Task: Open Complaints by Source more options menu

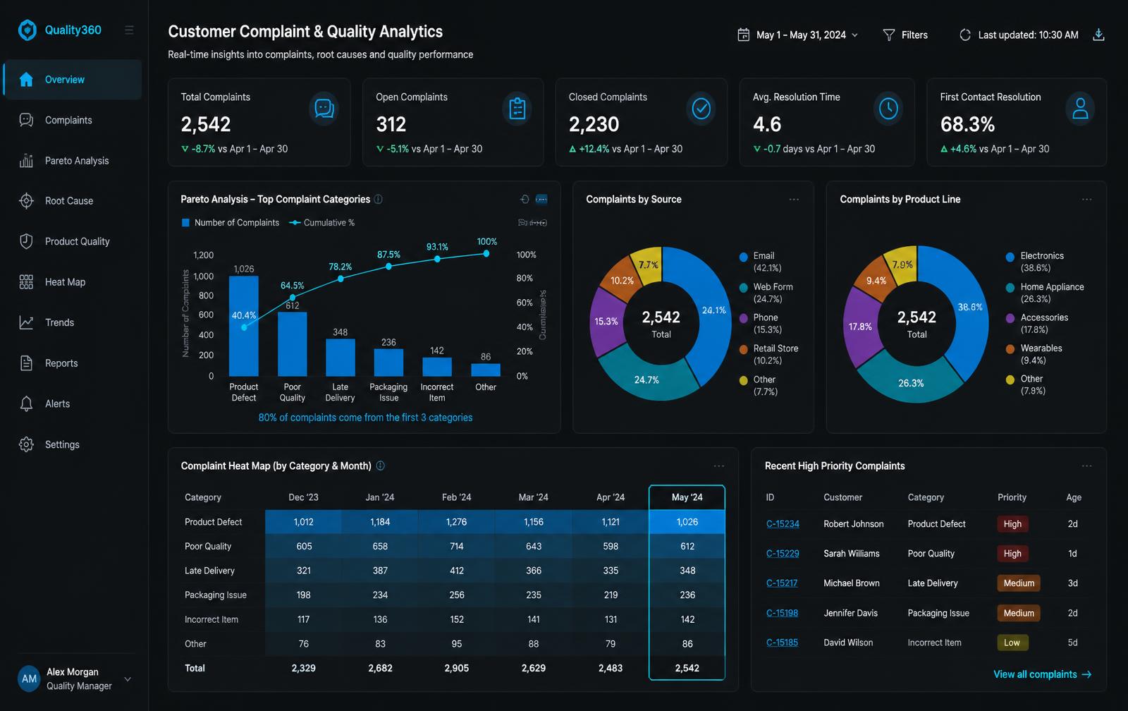Action: pos(794,200)
